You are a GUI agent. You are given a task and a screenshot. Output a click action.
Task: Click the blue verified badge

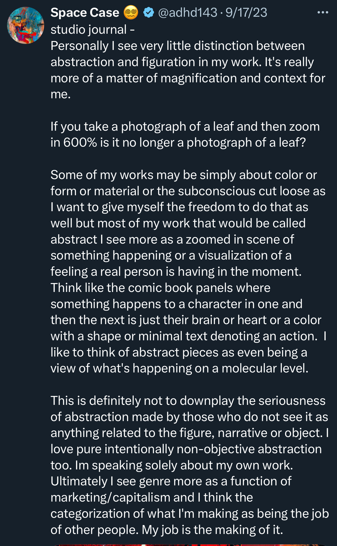[149, 13]
